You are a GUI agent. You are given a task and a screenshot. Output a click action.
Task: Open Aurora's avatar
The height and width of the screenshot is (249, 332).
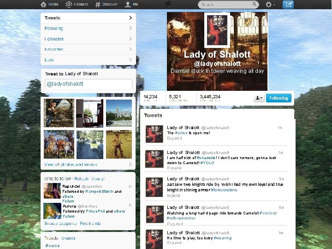(x=52, y=211)
